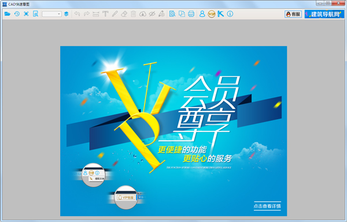Click the redo arrow
Viewport: 347px width, 222px height.
[x=87, y=14]
